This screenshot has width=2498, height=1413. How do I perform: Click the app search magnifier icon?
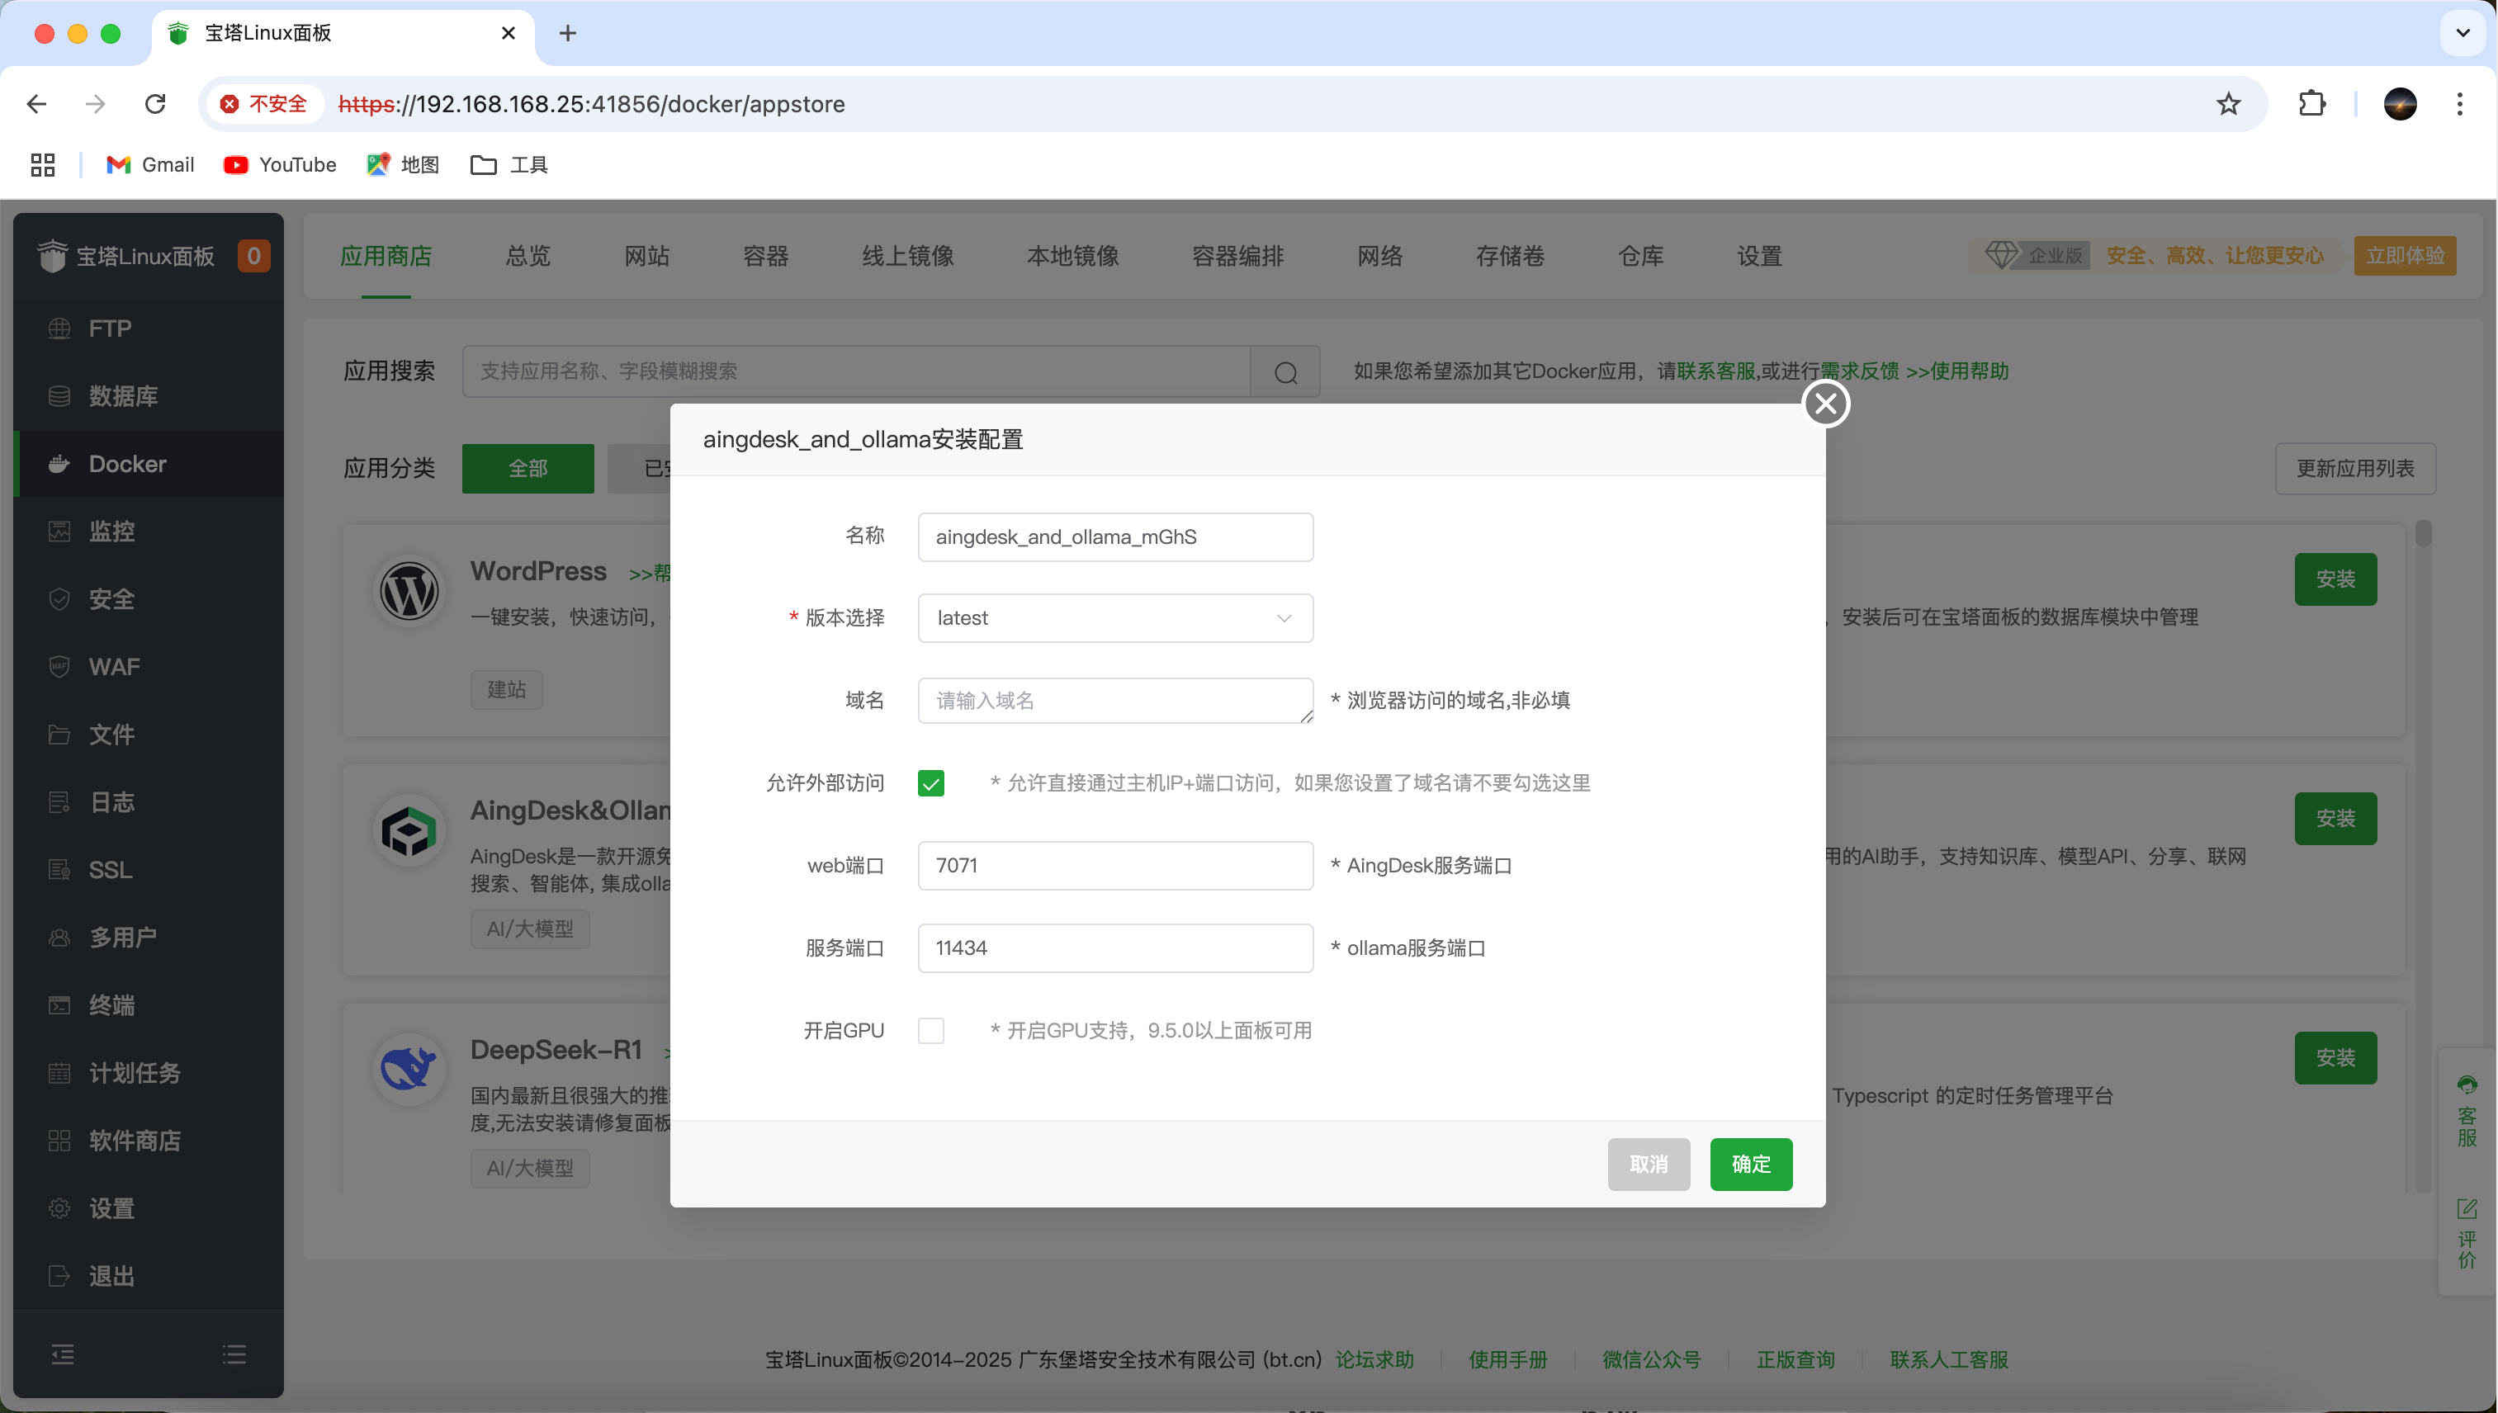1286,371
